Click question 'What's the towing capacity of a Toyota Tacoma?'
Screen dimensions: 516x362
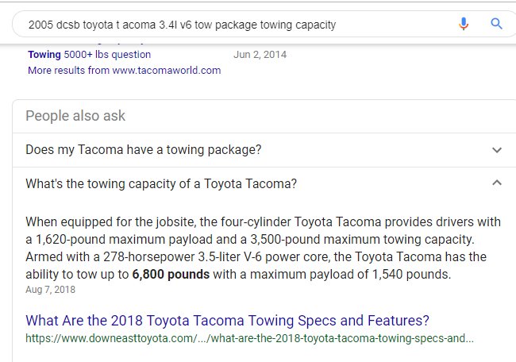pos(161,183)
